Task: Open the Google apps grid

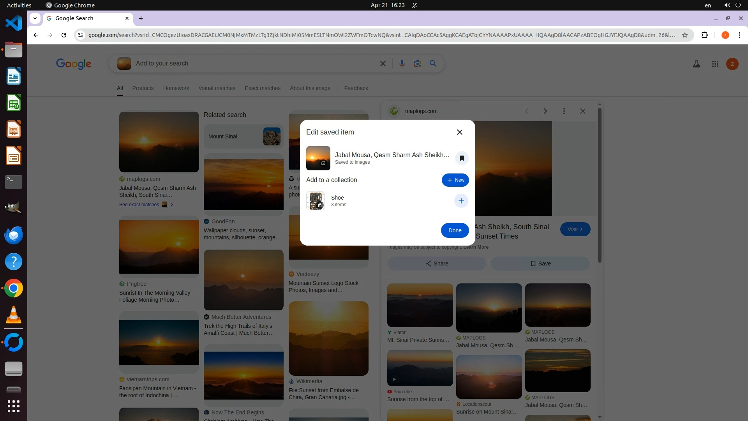Action: coord(715,64)
